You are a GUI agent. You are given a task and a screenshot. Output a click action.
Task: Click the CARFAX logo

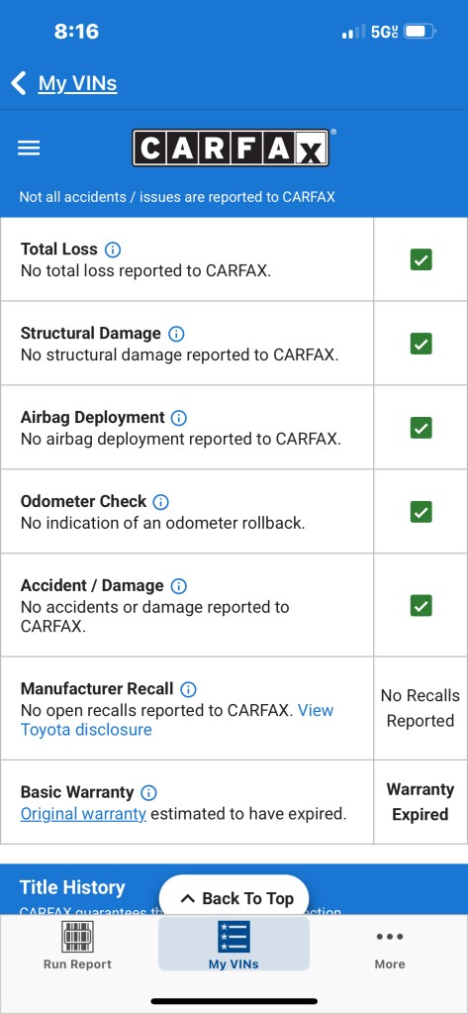point(231,149)
